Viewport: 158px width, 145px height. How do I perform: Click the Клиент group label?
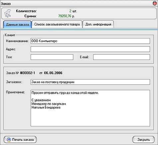(x=10, y=35)
